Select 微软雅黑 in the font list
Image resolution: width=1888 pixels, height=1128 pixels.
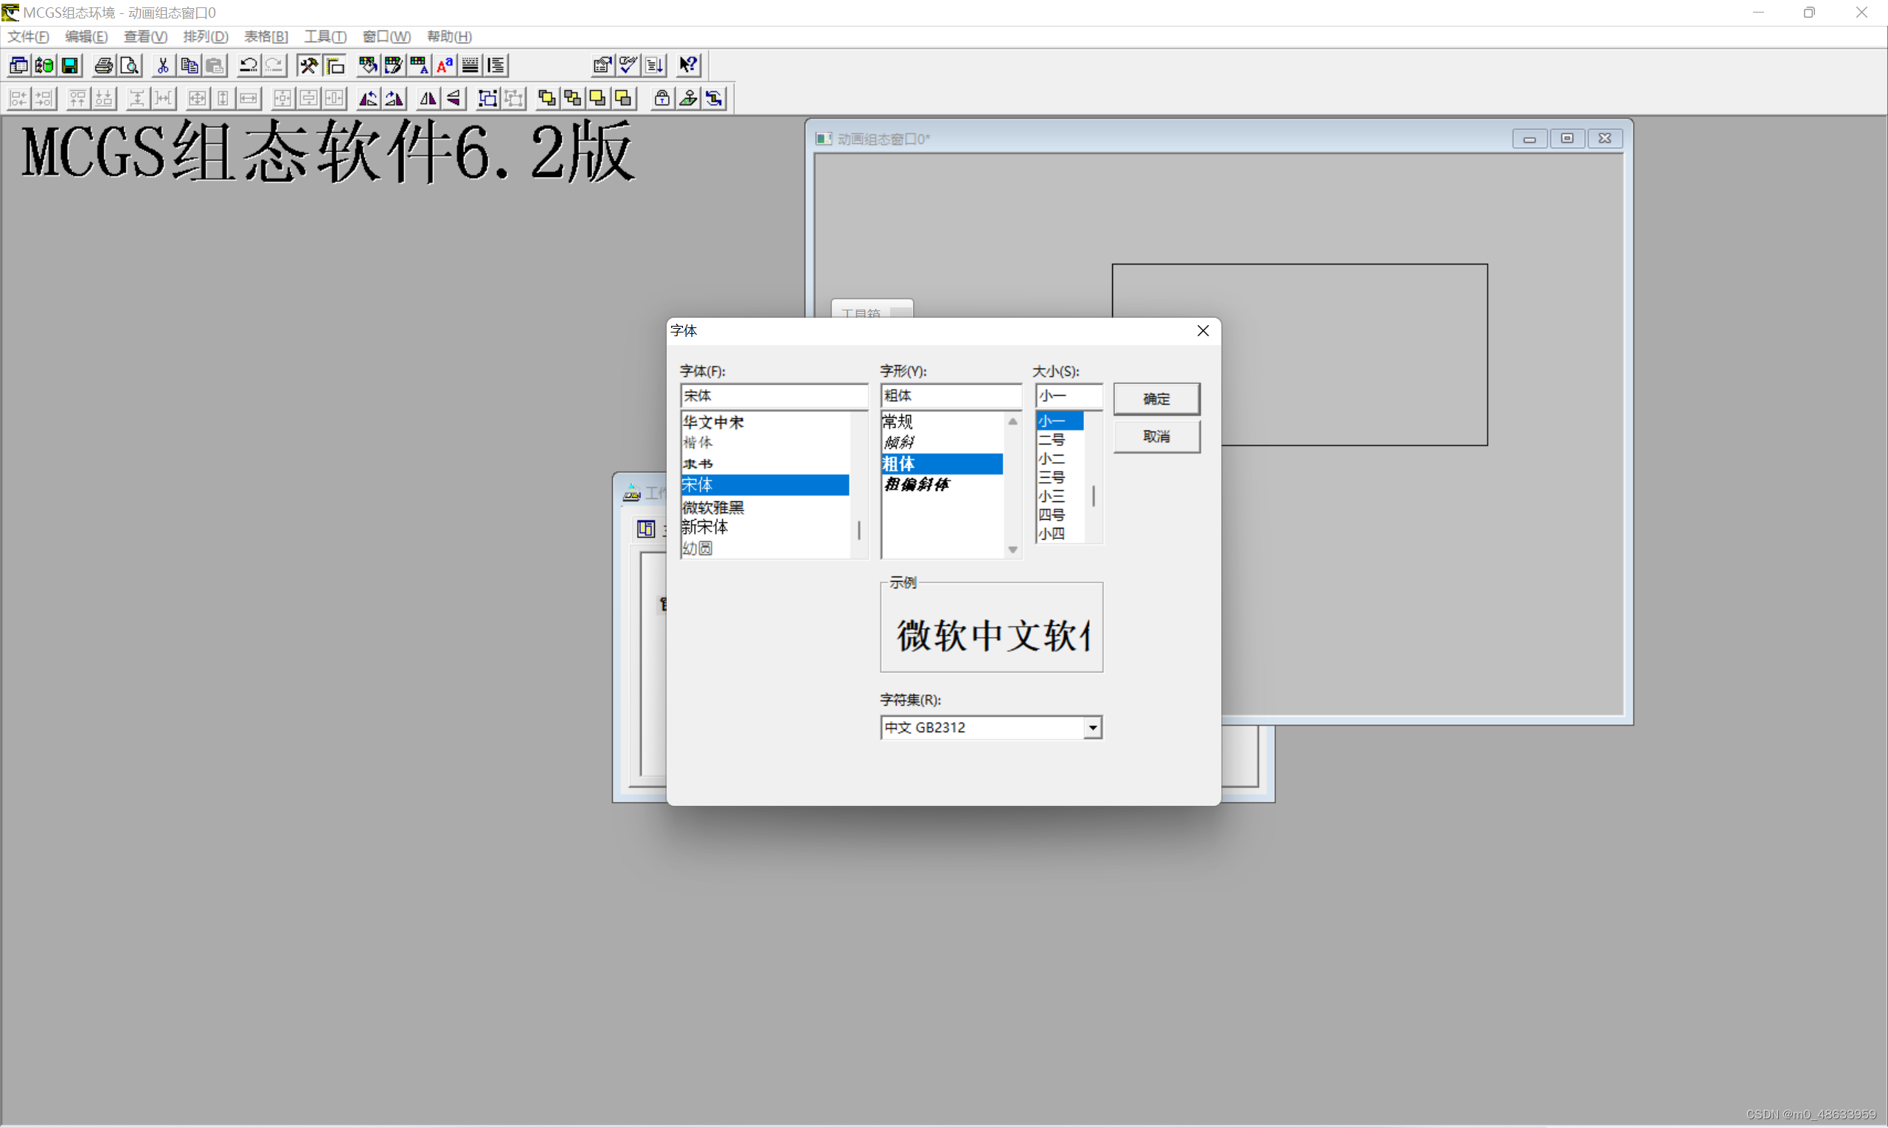713,507
